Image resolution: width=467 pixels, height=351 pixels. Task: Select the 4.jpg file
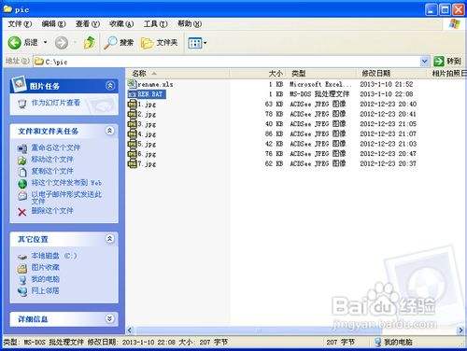pyautogui.click(x=142, y=134)
